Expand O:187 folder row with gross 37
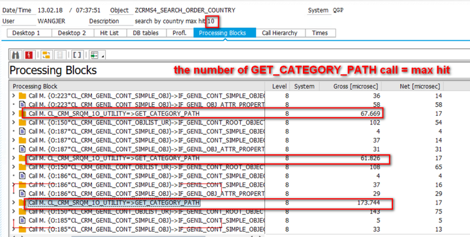The height and width of the screenshot is (237, 470). click(x=13, y=140)
